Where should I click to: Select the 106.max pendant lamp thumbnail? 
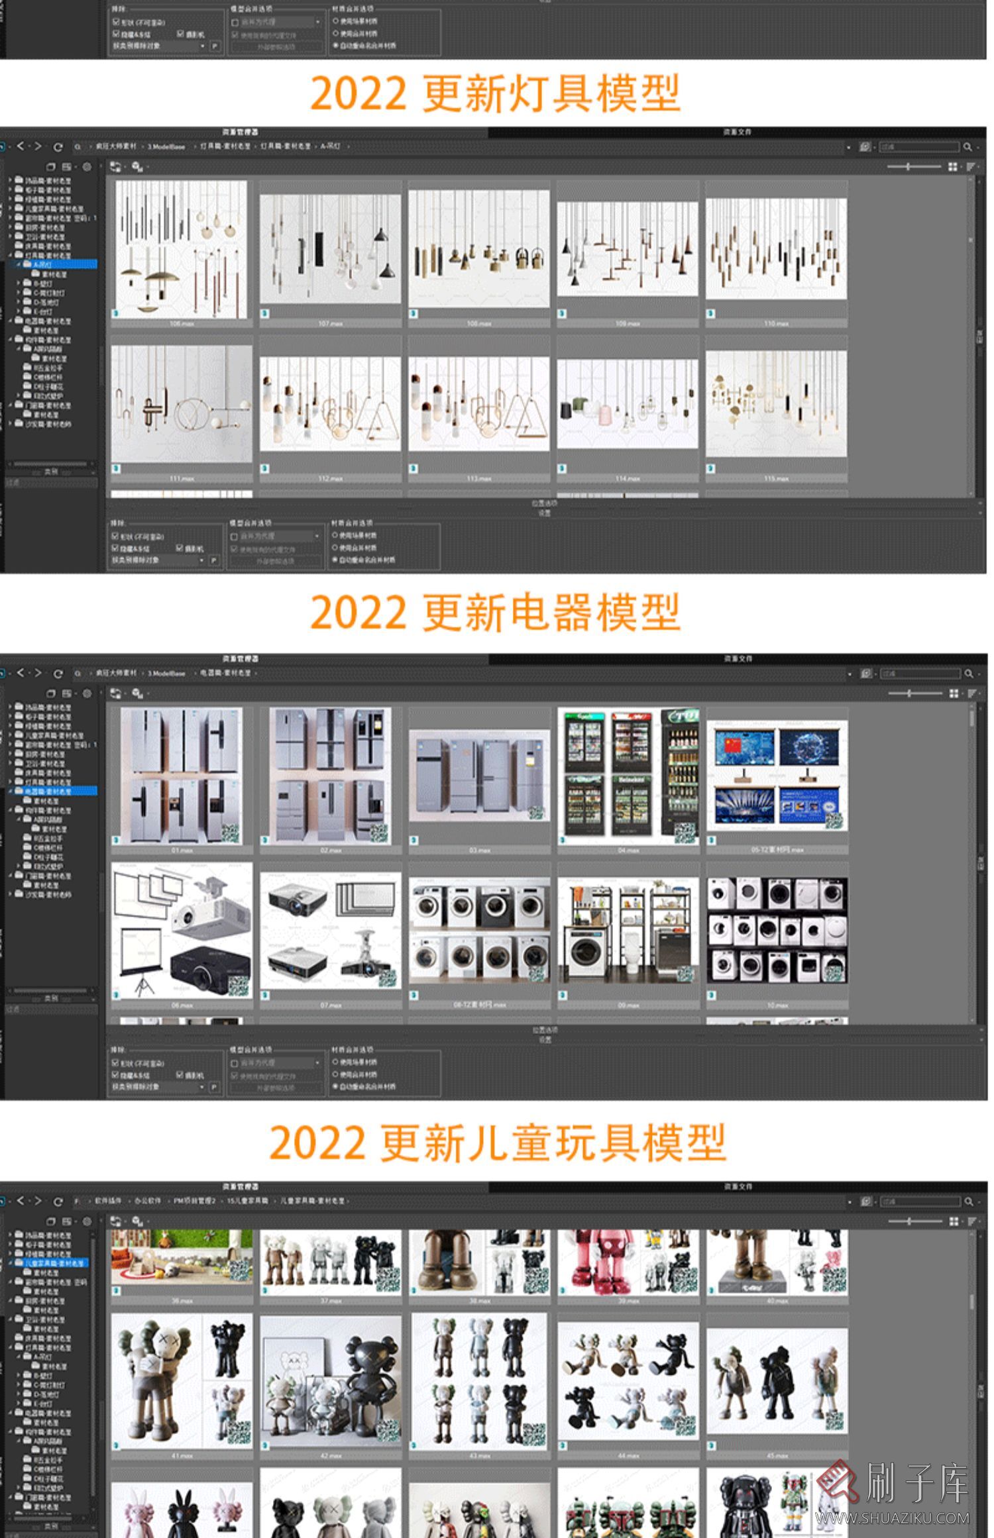(x=182, y=254)
